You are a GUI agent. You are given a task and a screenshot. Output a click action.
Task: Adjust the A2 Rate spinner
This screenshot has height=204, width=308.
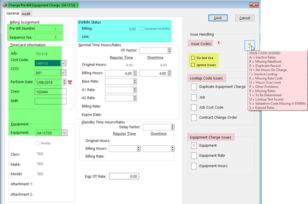[x=135, y=98]
